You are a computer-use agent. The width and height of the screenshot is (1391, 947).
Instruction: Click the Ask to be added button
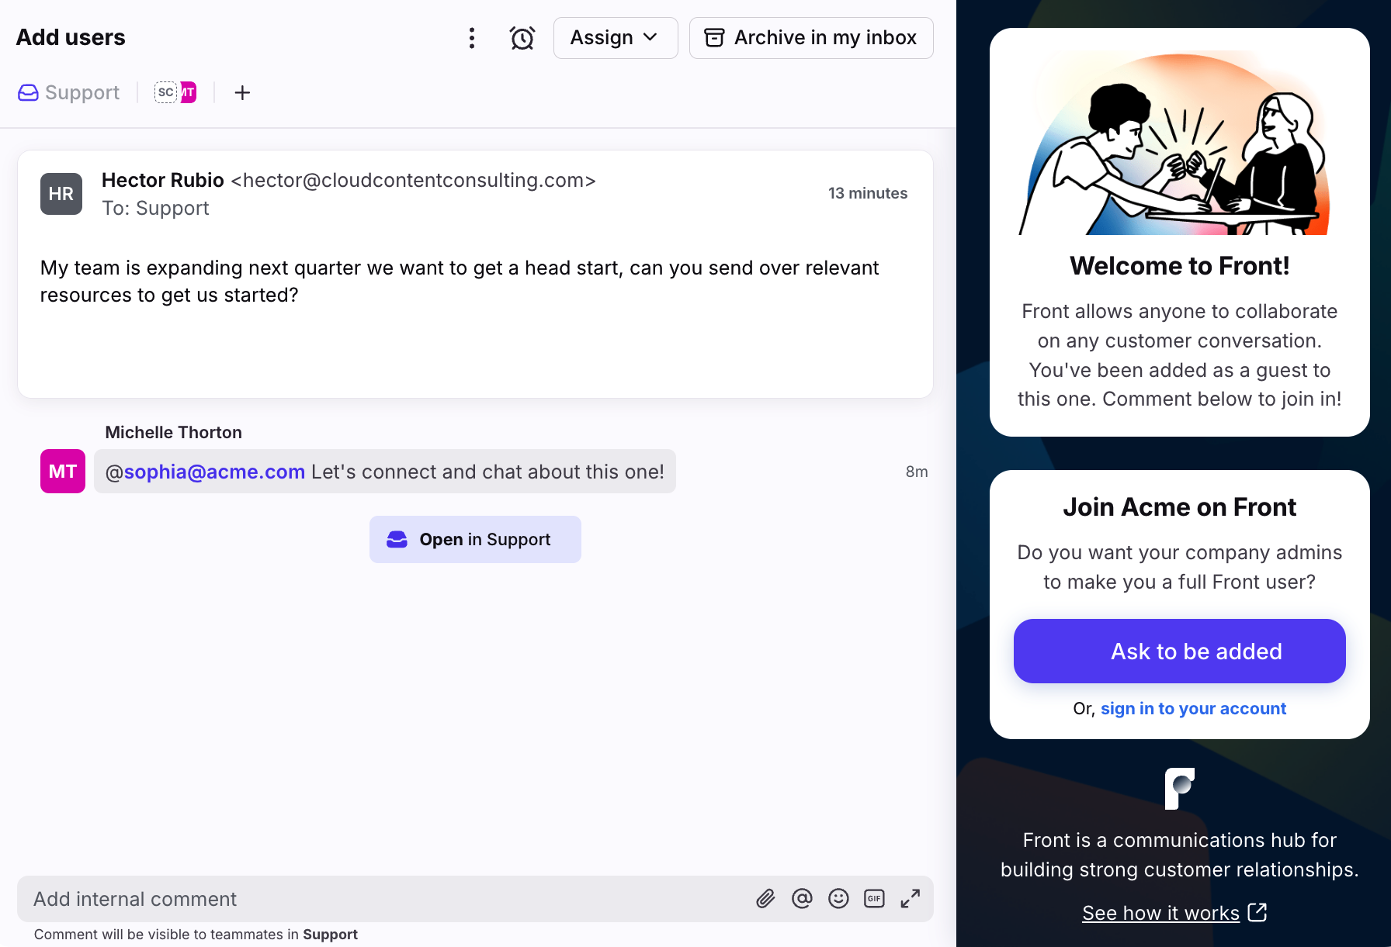coord(1179,651)
